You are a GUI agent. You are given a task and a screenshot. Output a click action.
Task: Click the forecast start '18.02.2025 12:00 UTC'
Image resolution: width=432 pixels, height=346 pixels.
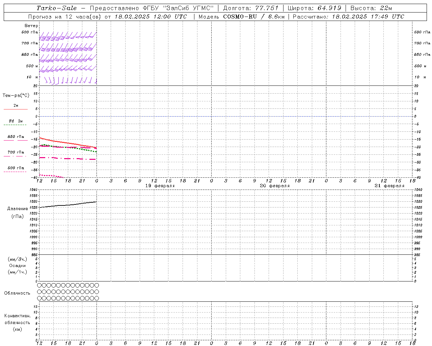click(151, 17)
